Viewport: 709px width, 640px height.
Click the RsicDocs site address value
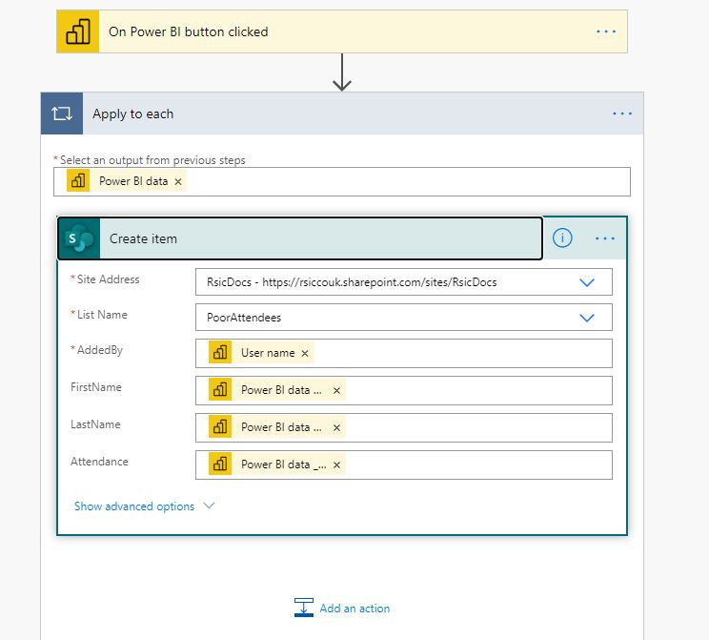(x=352, y=282)
